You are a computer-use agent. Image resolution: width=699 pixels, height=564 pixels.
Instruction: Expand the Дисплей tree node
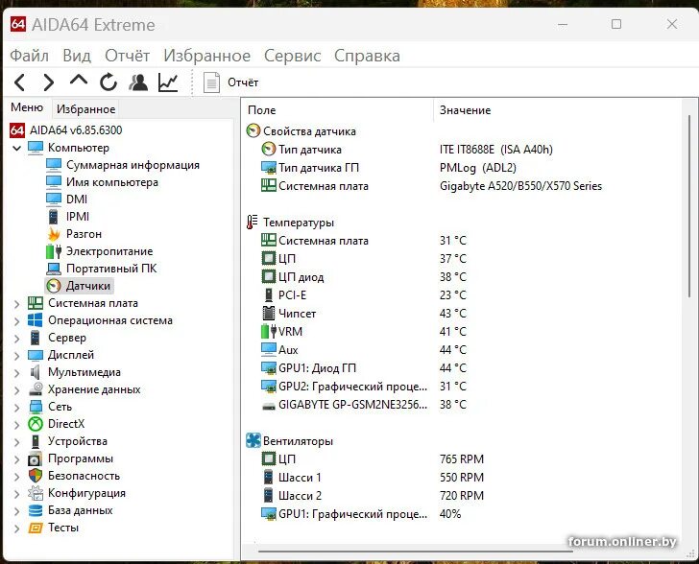[17, 356]
